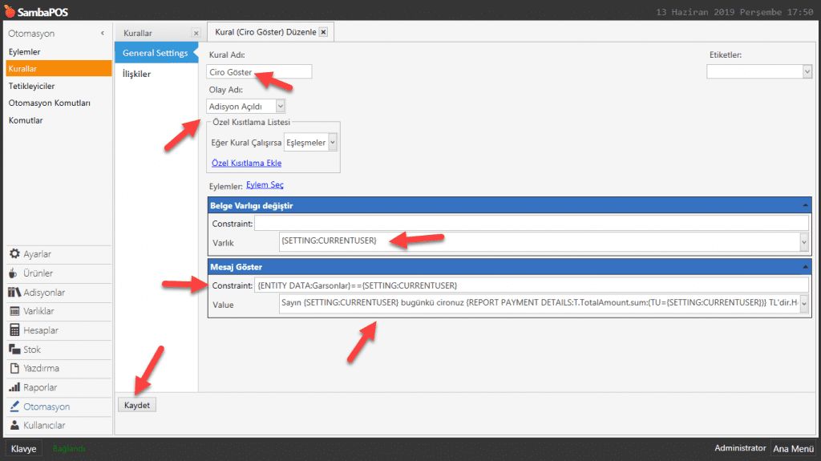Open Yazdırma document icon
The width and height of the screenshot is (821, 461).
14,369
